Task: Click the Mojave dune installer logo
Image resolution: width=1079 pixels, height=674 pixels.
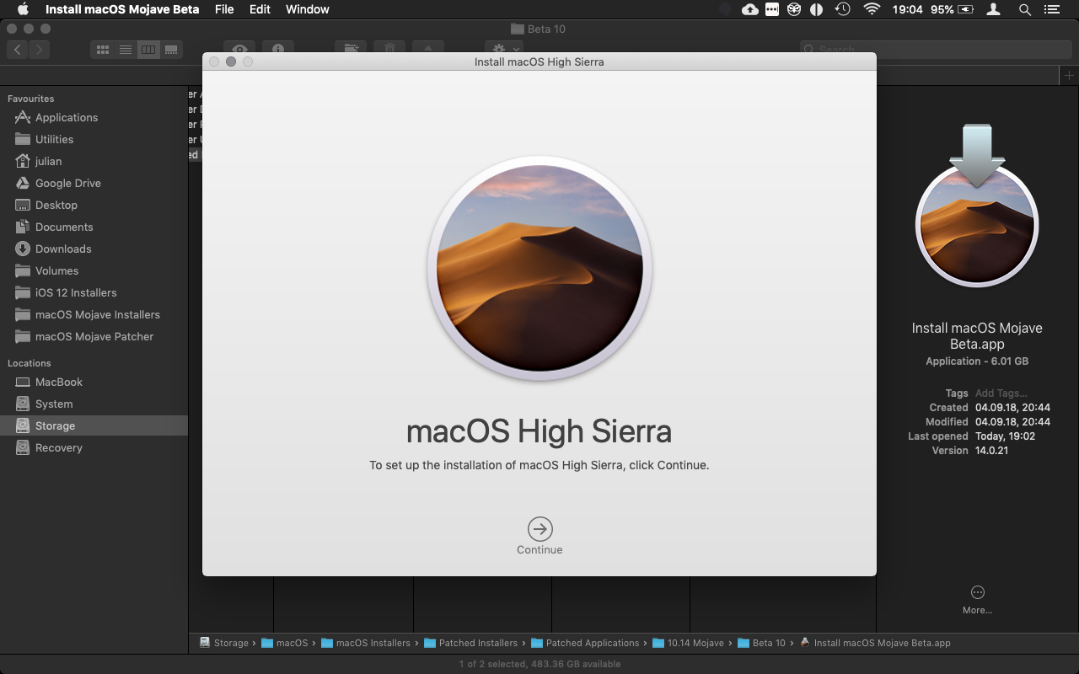Action: [539, 268]
